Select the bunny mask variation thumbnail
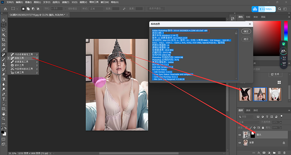Screen dimensions: 291x155 point(245,94)
